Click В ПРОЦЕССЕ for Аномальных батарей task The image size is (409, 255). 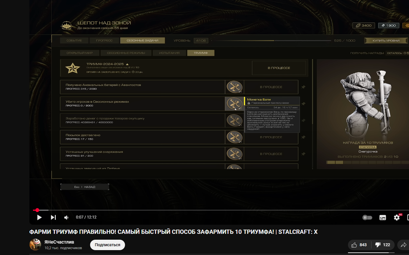tap(271, 87)
